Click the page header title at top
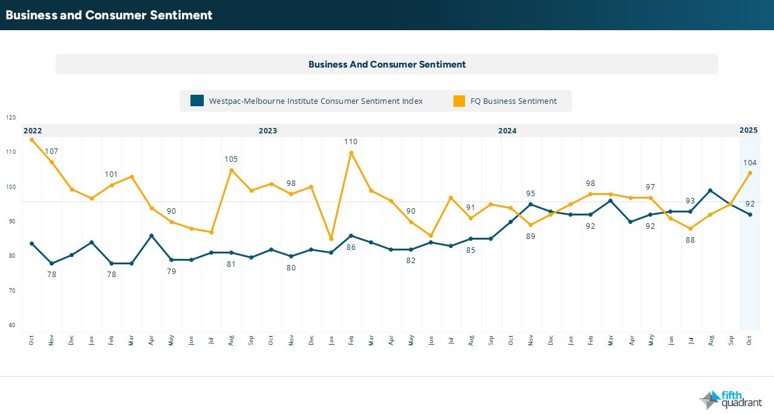This screenshot has width=774, height=414. (109, 15)
